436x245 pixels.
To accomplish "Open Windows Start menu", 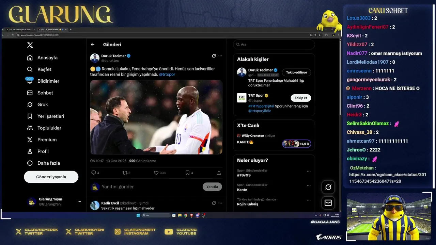I will click(x=138, y=215).
